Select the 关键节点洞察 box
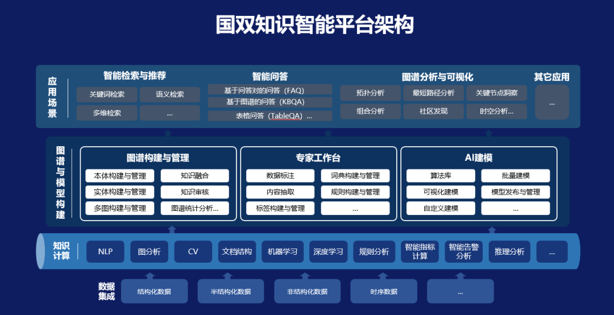 (x=496, y=93)
